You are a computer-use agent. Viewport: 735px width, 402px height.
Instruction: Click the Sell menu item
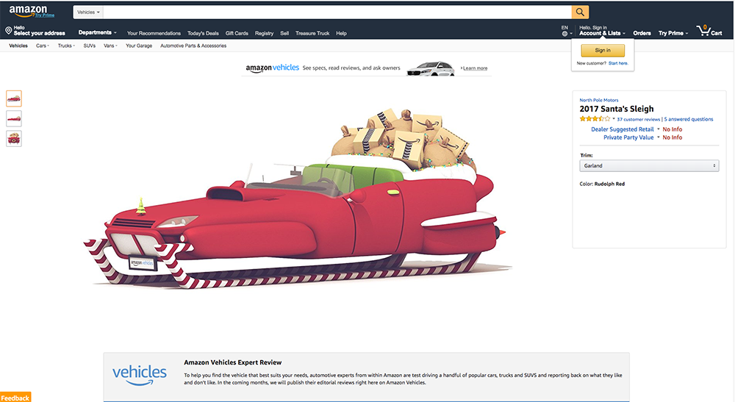(284, 33)
